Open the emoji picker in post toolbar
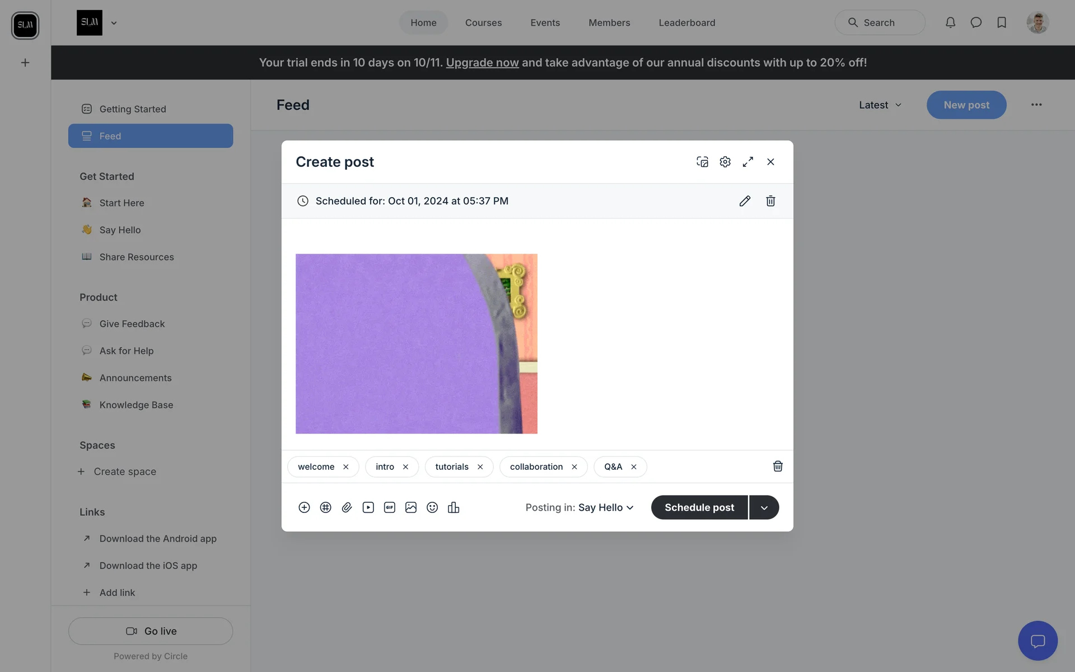Image resolution: width=1075 pixels, height=672 pixels. point(432,507)
